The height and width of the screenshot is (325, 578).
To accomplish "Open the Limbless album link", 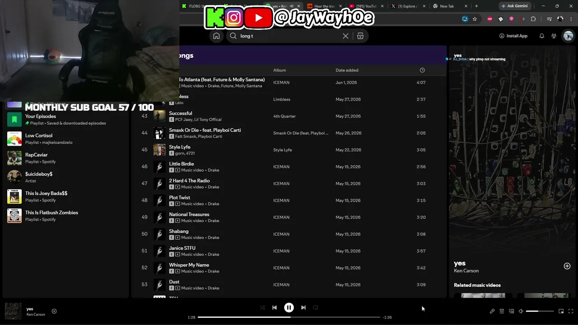I will click(282, 99).
